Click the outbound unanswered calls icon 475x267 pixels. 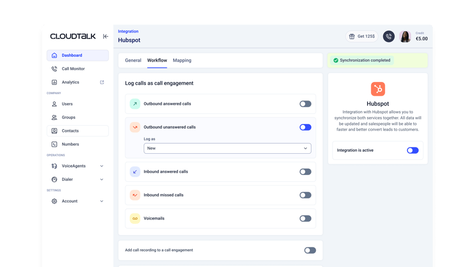(135, 127)
